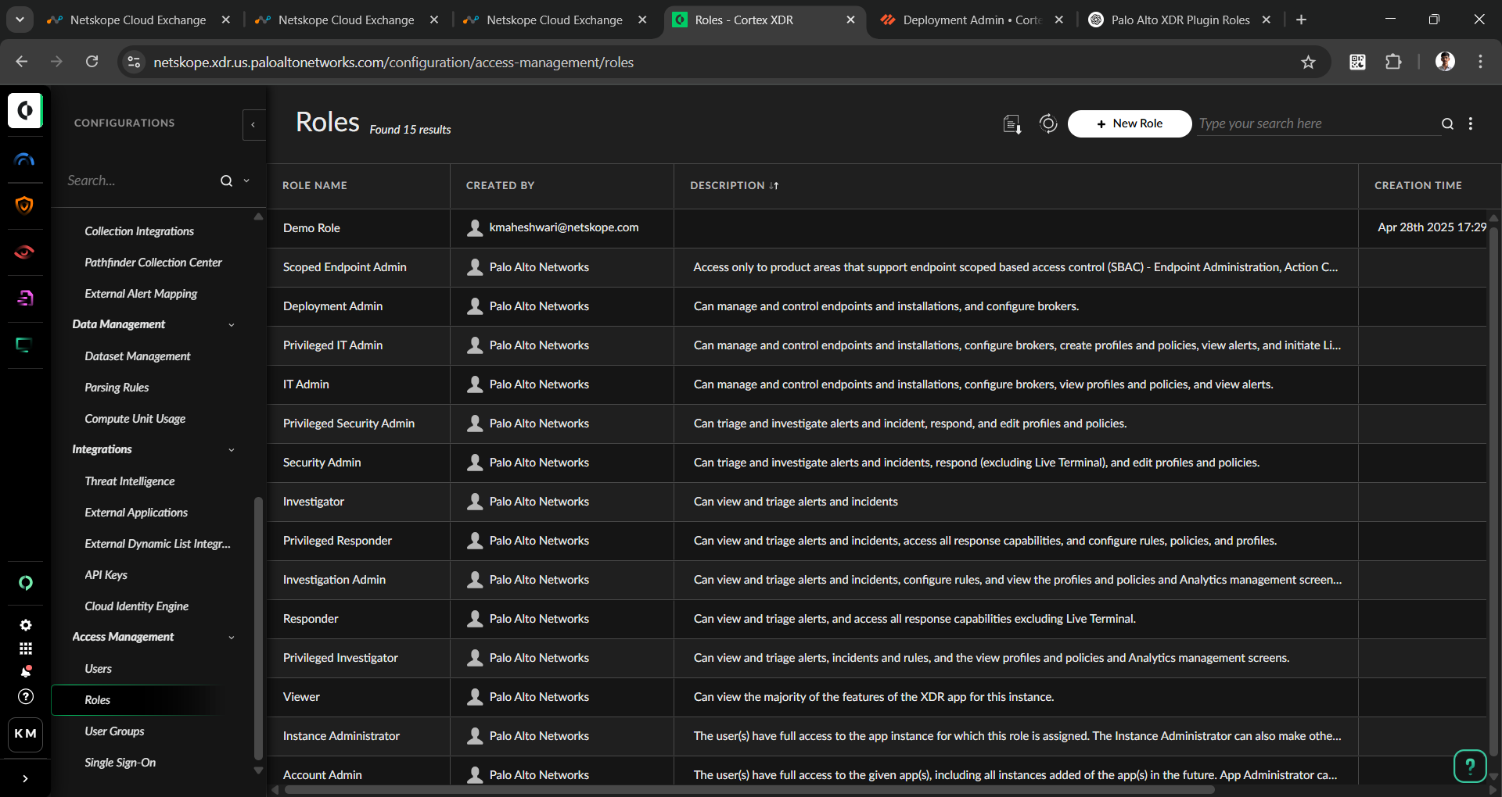Open the Chrome profile avatar
1502x797 pixels.
[x=1445, y=62]
